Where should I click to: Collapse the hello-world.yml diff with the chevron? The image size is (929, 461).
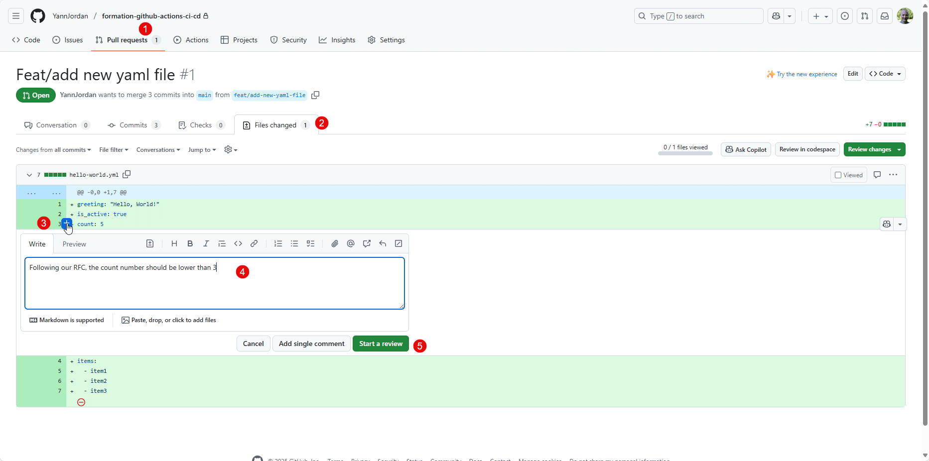pos(29,175)
